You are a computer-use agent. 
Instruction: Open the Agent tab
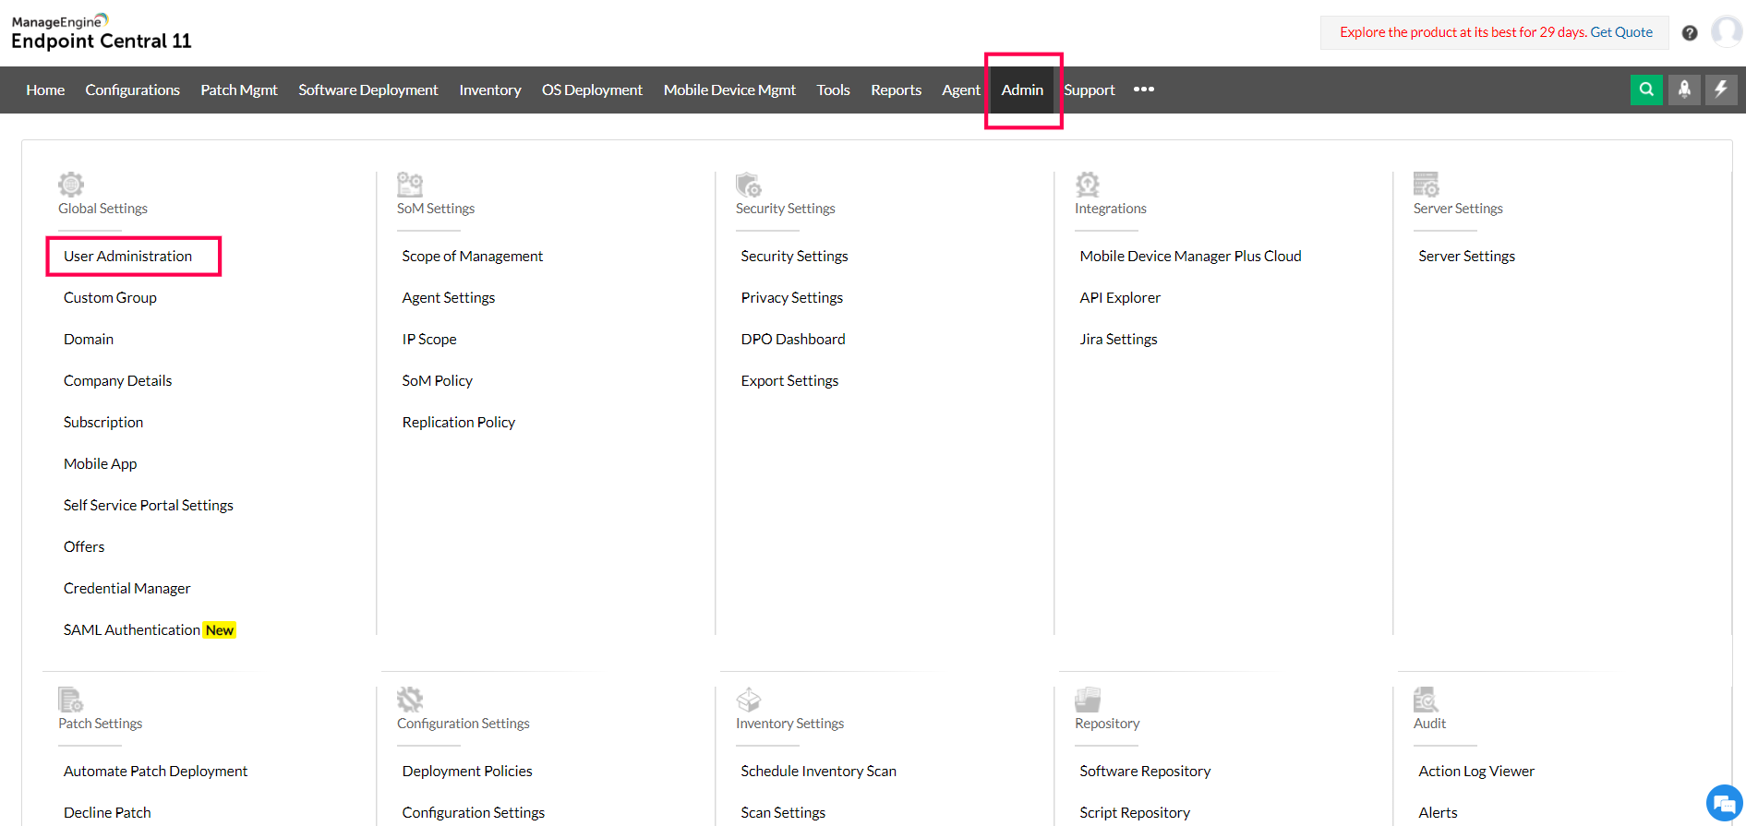tap(961, 90)
